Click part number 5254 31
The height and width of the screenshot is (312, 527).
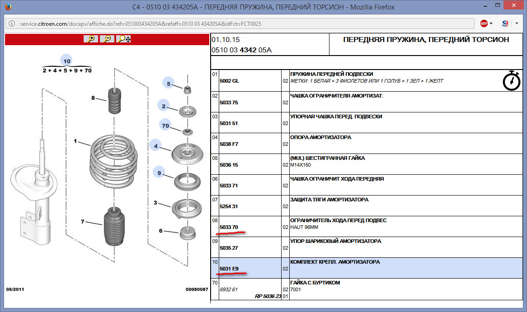tap(229, 206)
